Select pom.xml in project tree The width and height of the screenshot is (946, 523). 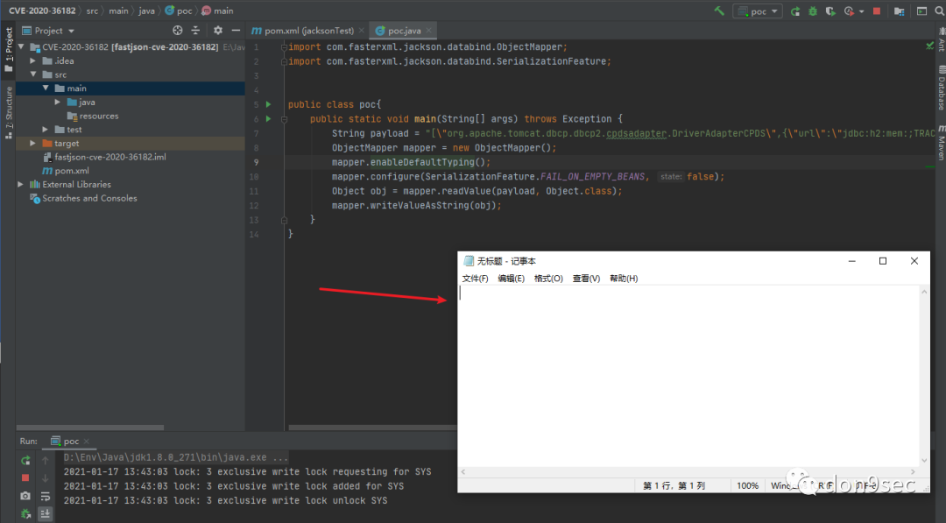click(65, 171)
